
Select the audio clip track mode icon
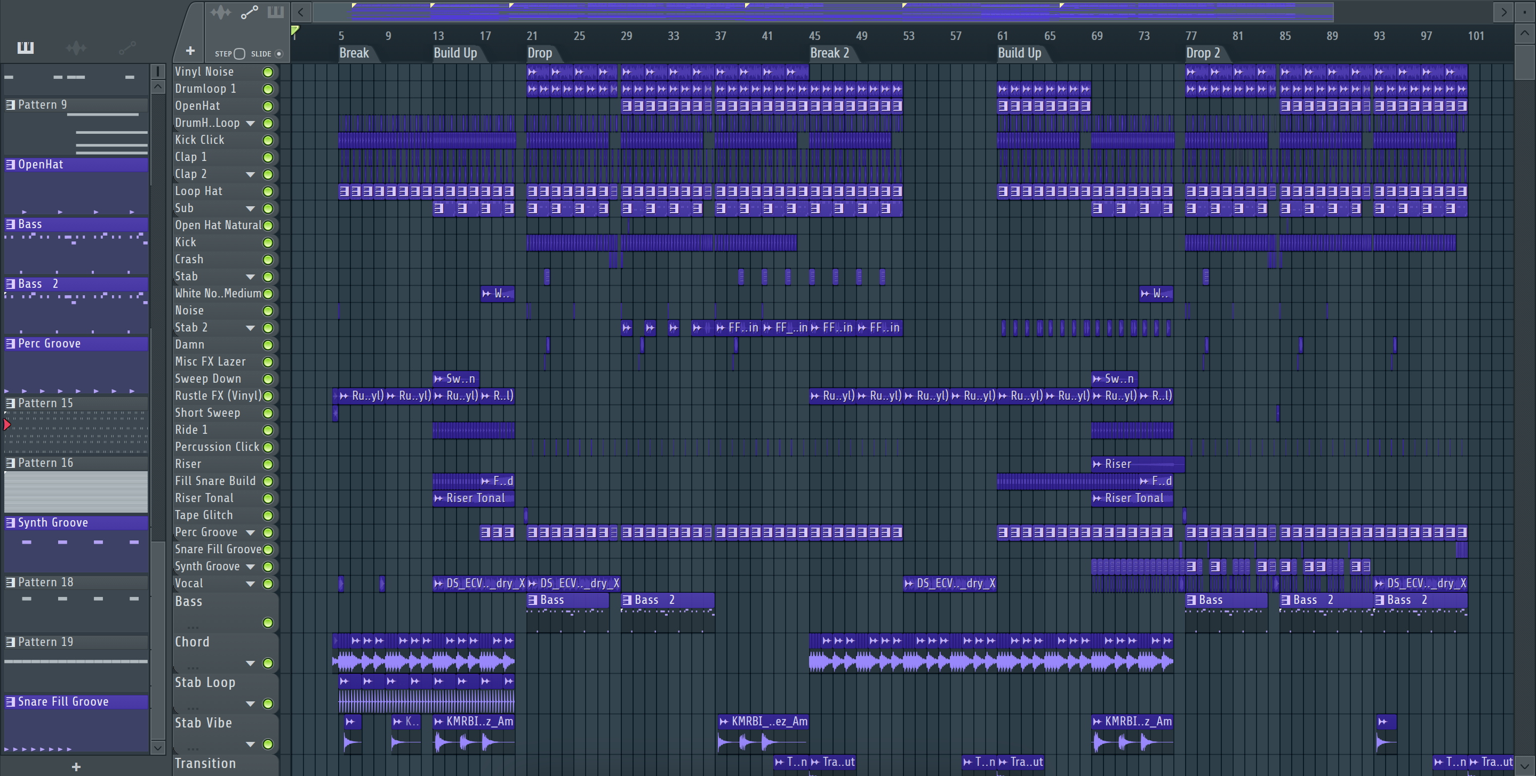pos(220,12)
